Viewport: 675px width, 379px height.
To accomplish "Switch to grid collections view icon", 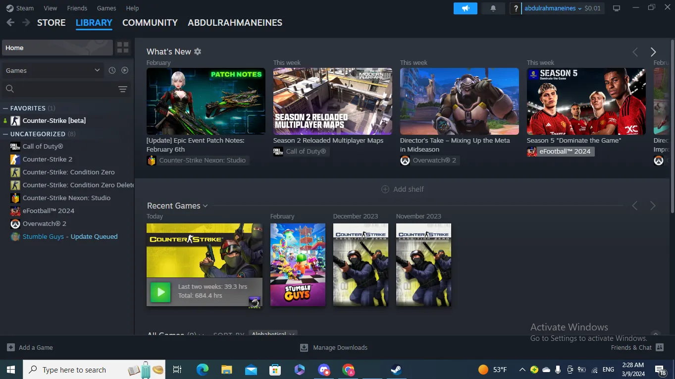I will point(122,48).
